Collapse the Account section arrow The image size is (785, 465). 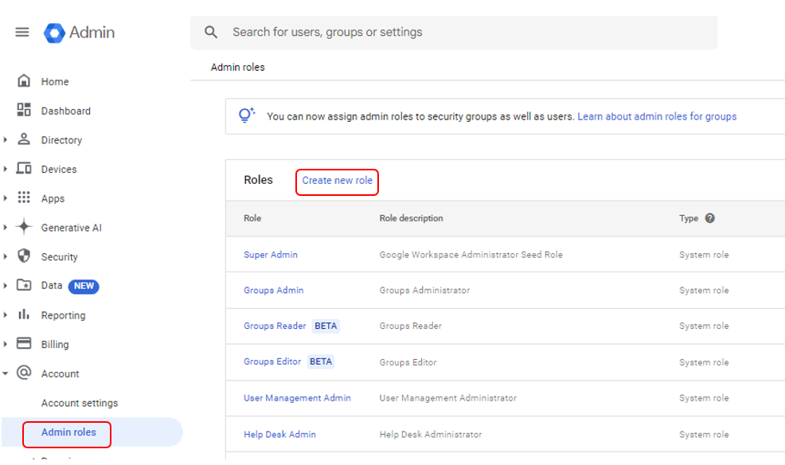coord(5,373)
